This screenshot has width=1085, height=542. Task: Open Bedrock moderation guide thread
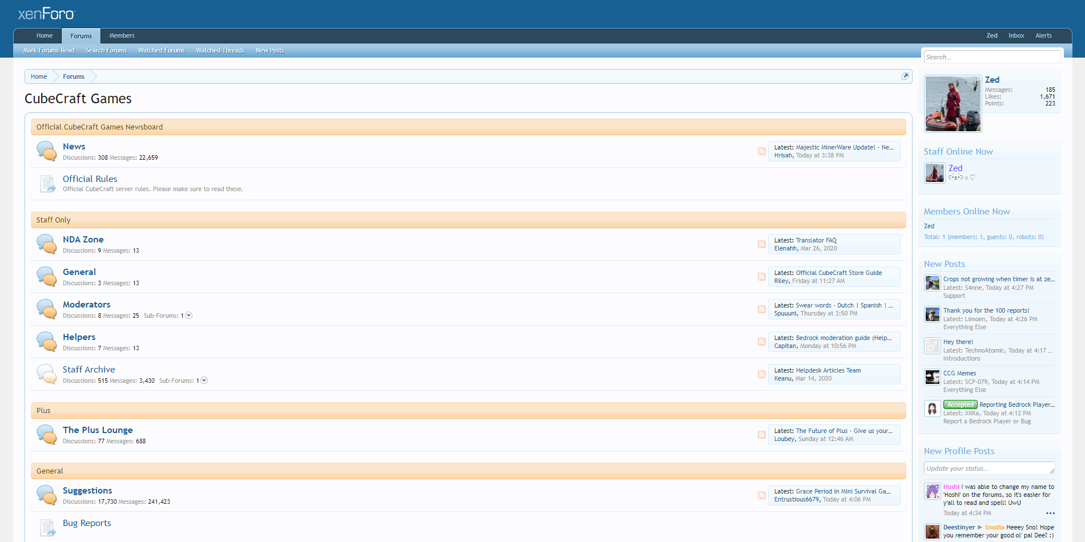844,338
